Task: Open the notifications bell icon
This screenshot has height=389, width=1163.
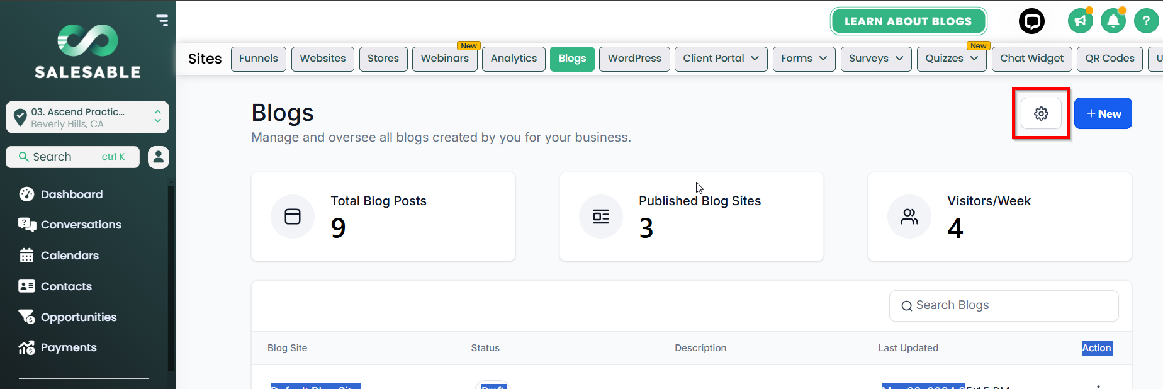Action: click(x=1113, y=21)
